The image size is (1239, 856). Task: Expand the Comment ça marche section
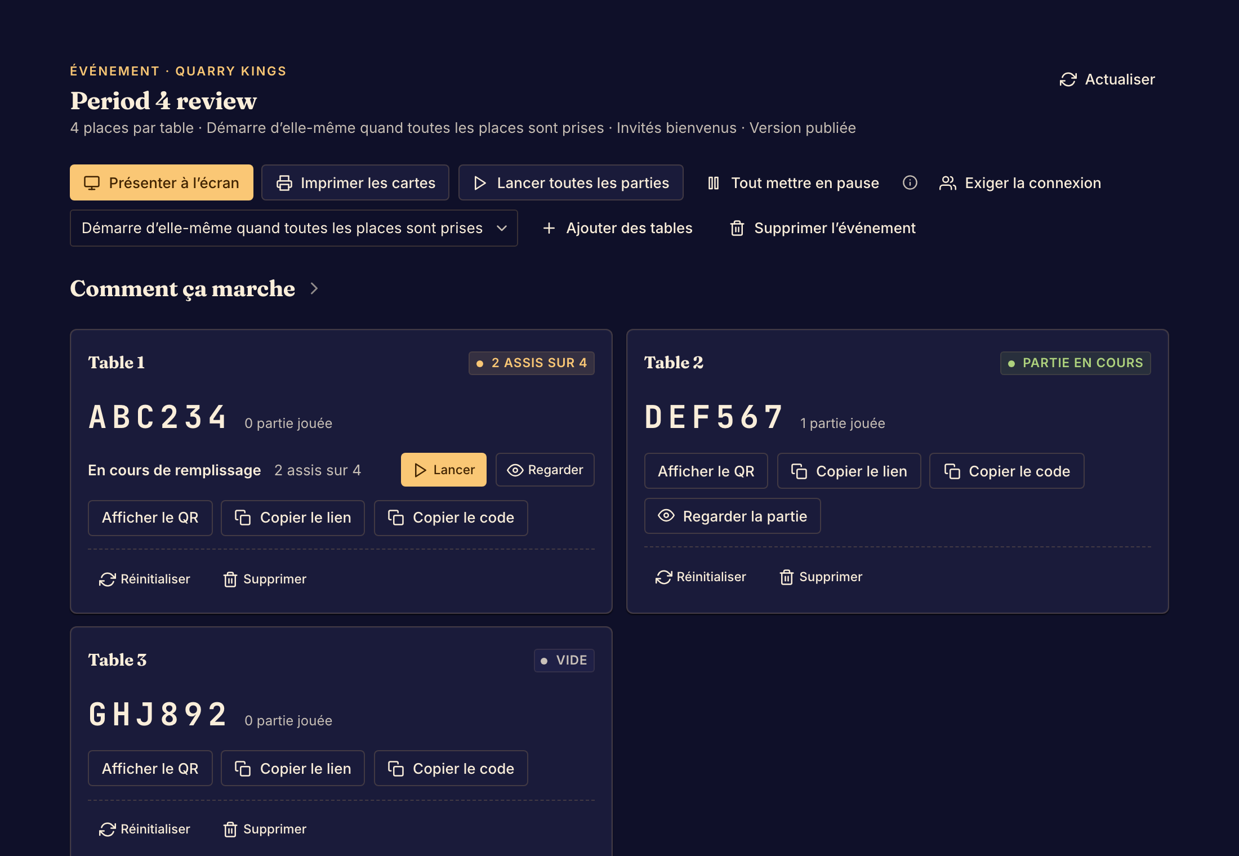(194, 288)
